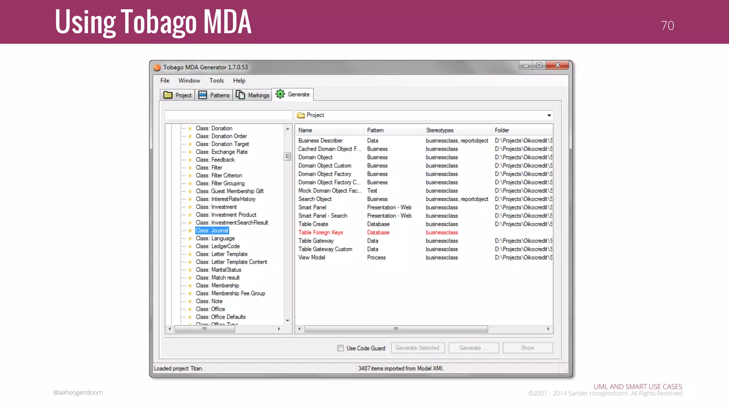729x410 pixels.
Task: Click the search field above the class tree
Action: [x=229, y=115]
